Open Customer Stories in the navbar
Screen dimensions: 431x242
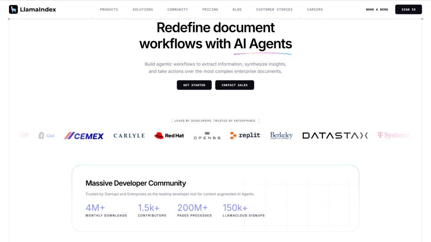tap(274, 9)
